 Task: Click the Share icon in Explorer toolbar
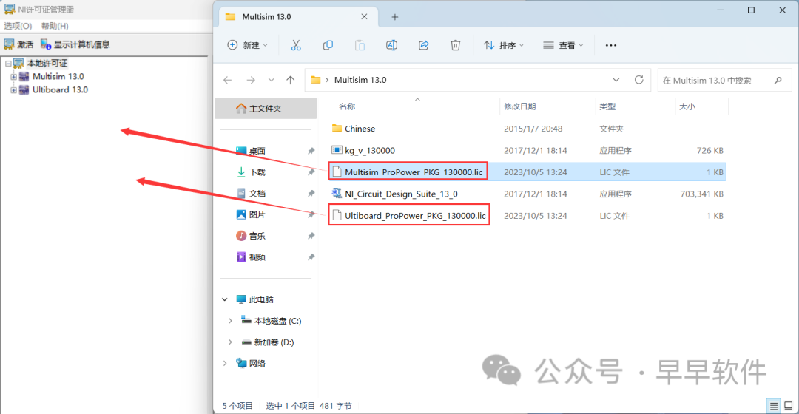[423, 45]
